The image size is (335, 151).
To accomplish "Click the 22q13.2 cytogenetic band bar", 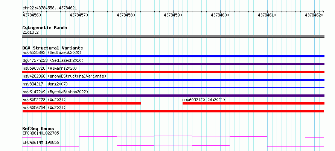I will [x=173, y=36].
